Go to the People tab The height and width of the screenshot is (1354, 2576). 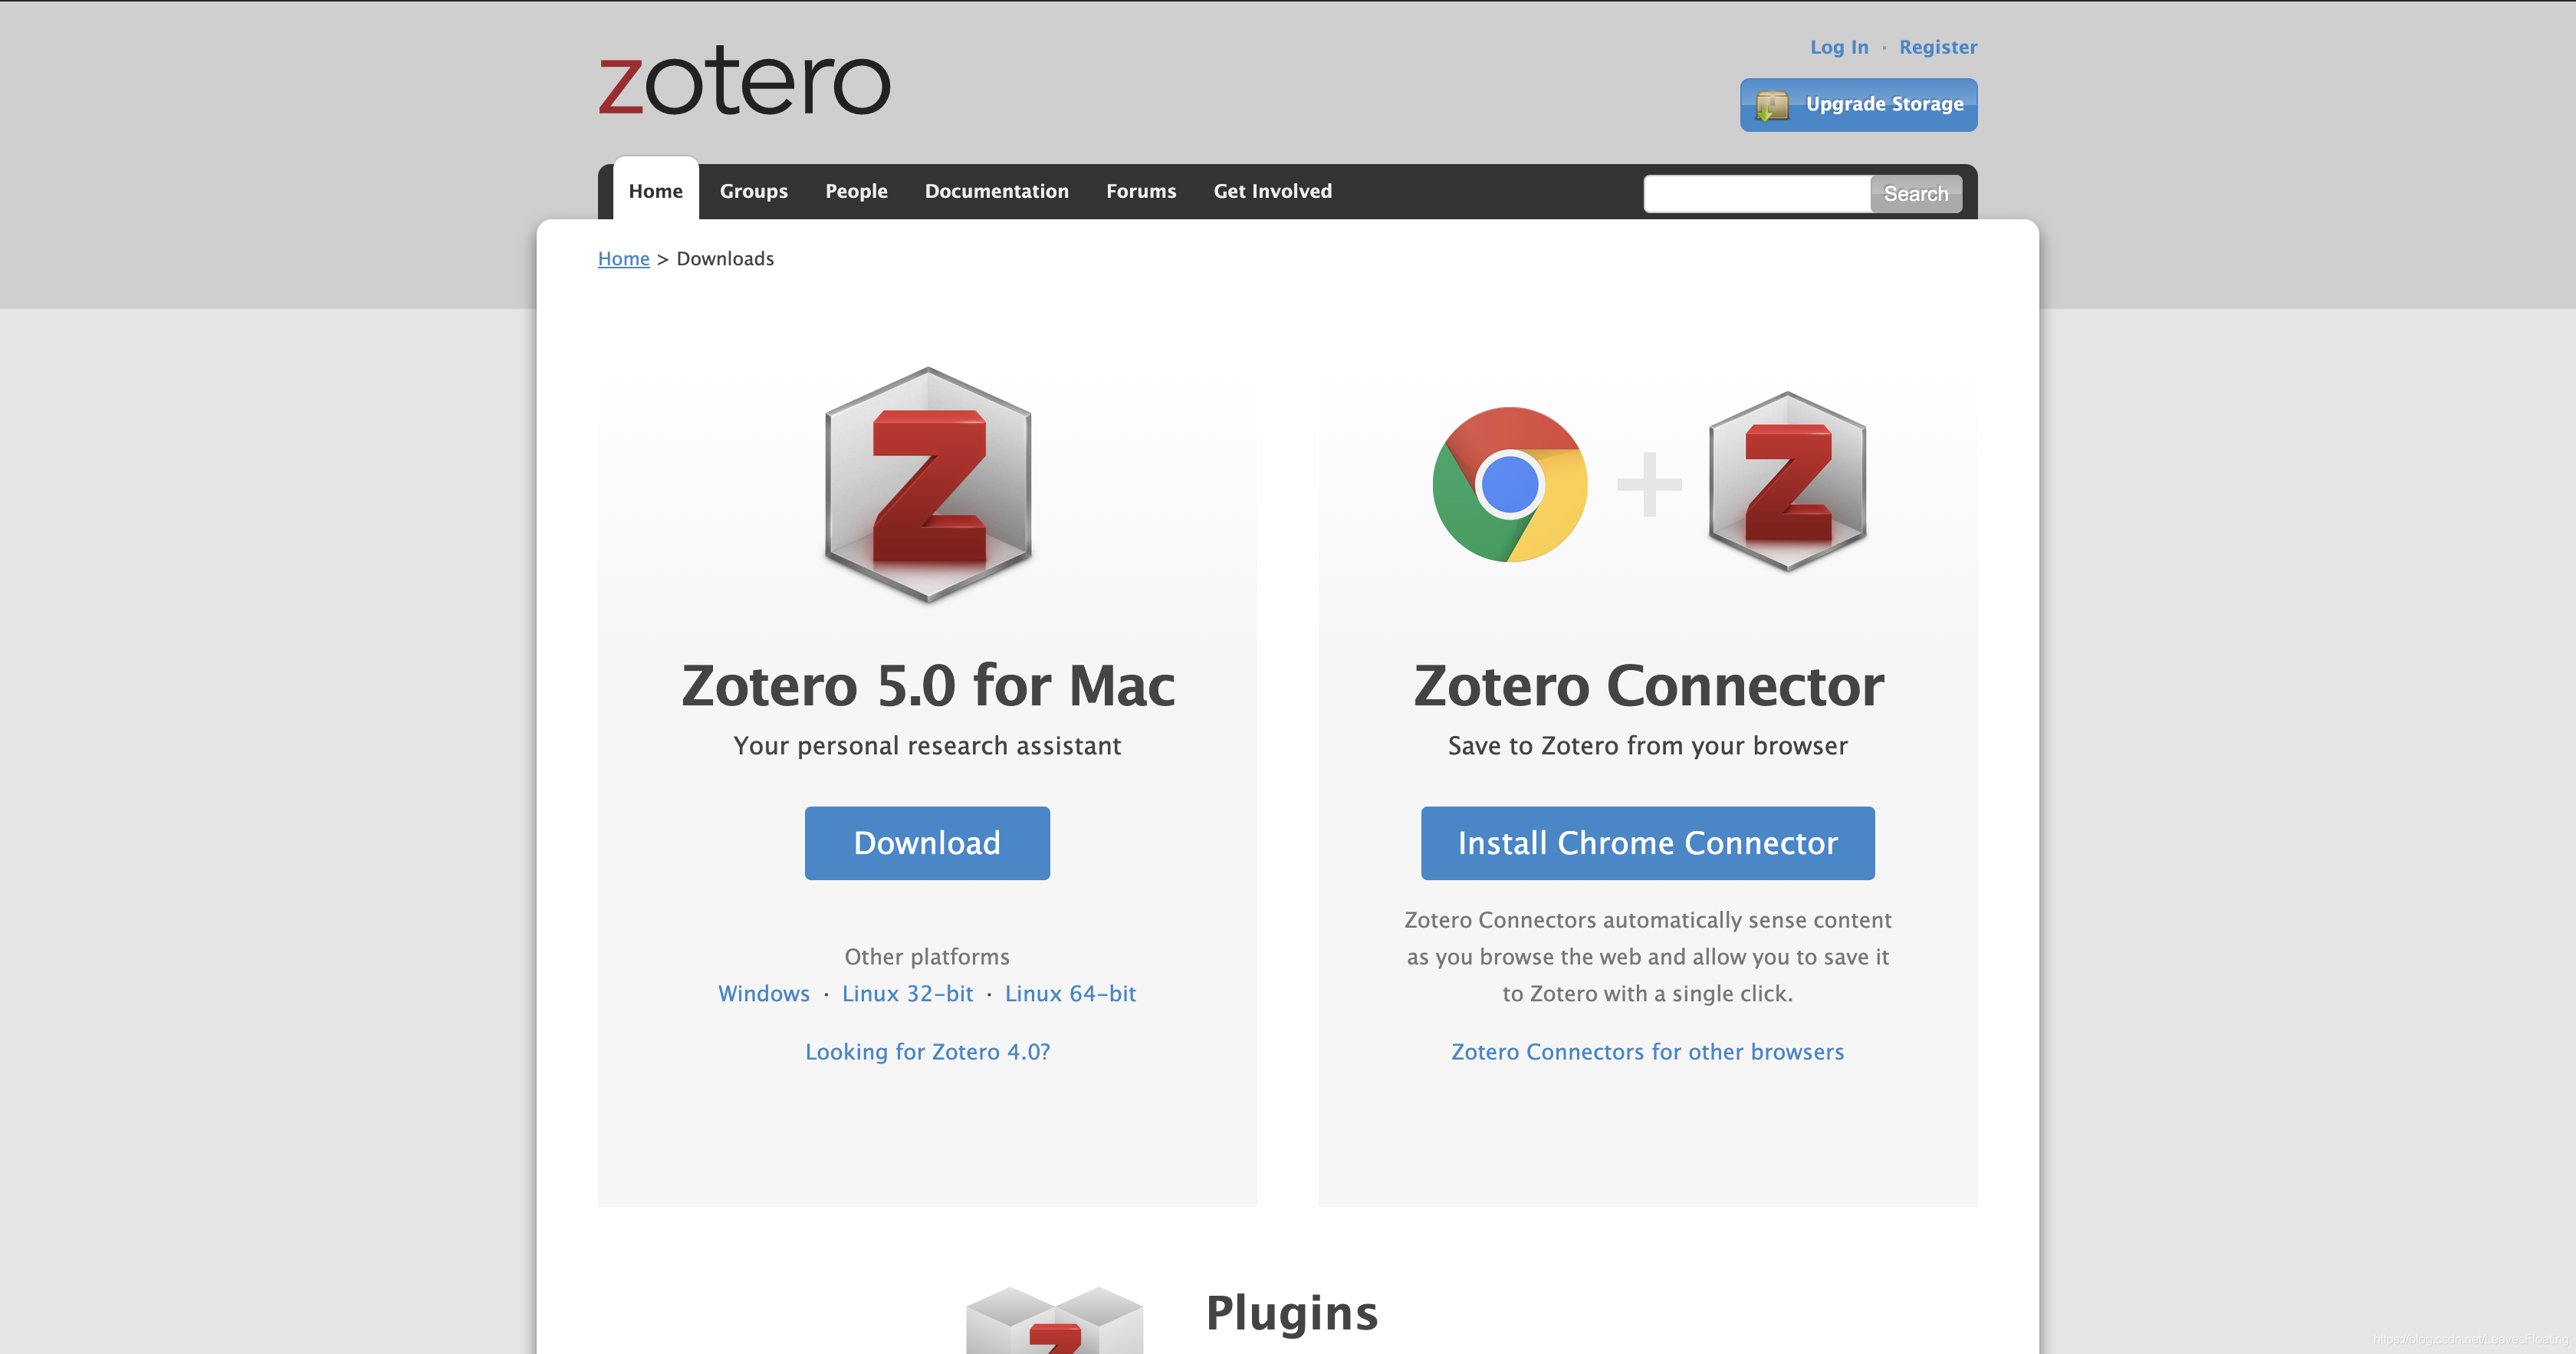856,191
